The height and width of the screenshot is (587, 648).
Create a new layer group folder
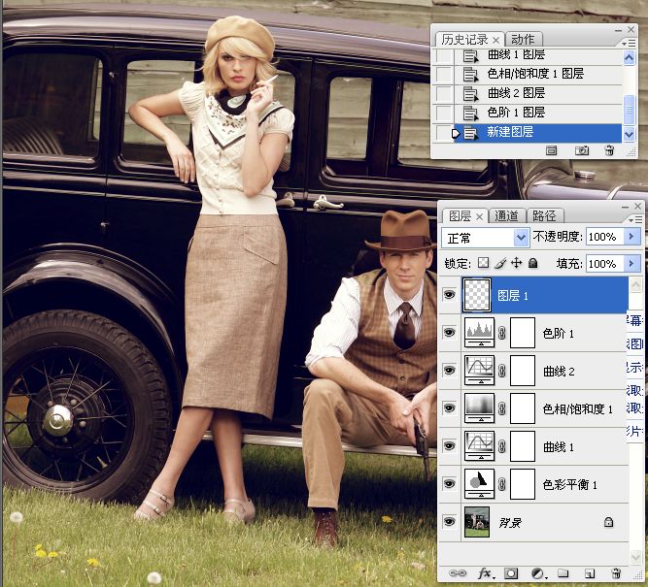(x=563, y=573)
